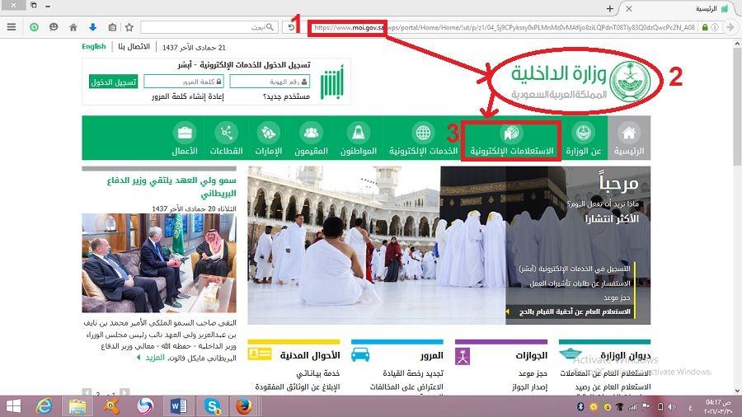Open the المقيمون nav item

click(311, 140)
